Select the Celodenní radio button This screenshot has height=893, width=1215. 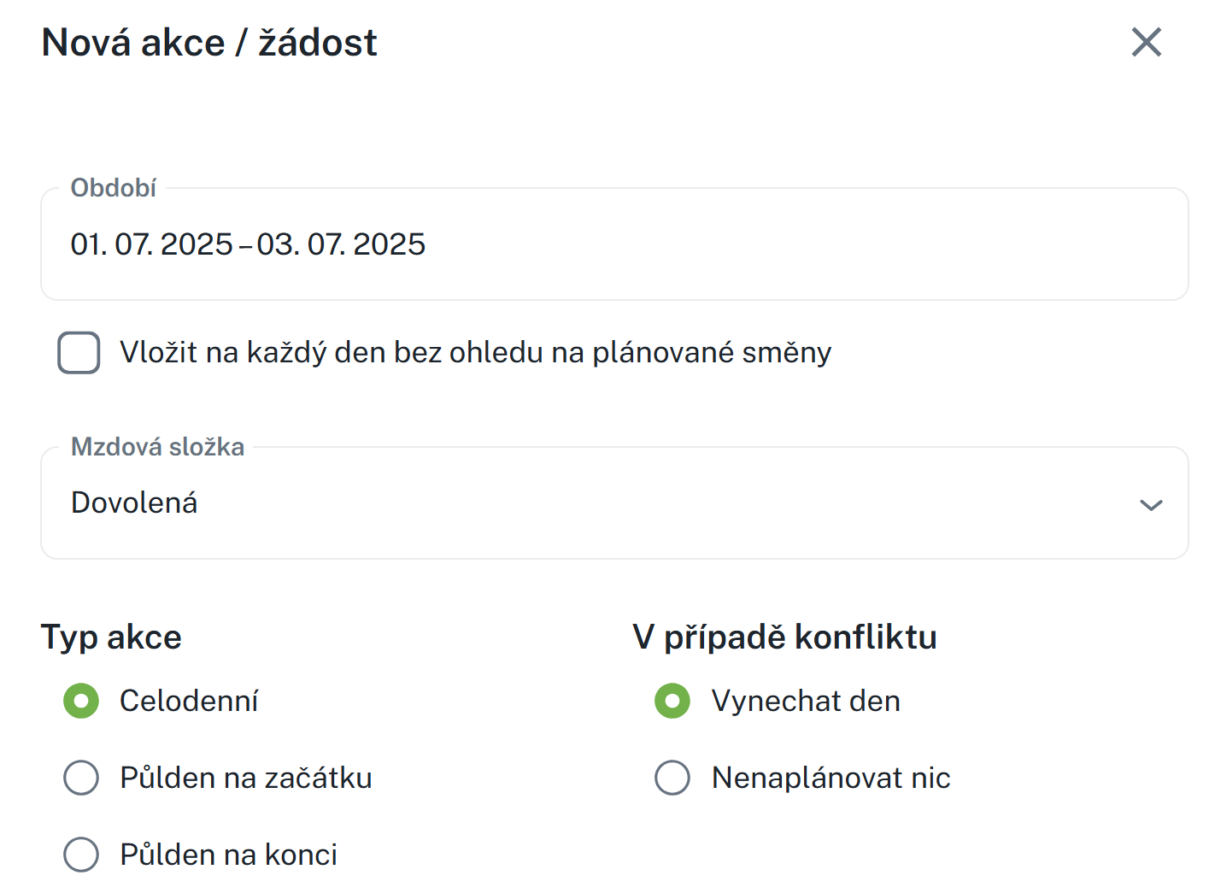click(x=81, y=702)
